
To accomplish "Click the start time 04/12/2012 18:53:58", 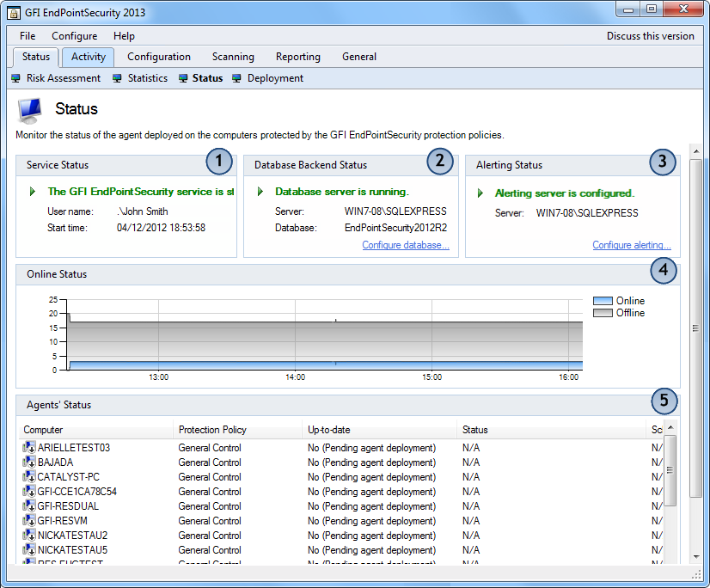I will pyautogui.click(x=162, y=228).
